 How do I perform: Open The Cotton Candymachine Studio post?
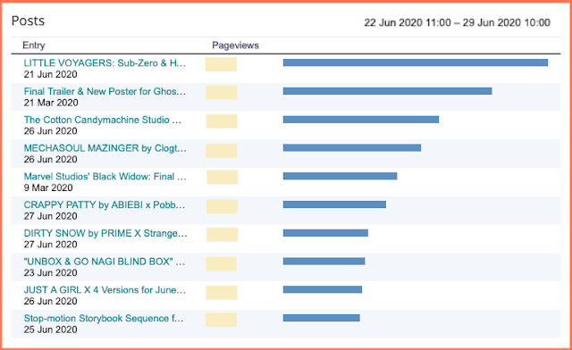coord(103,120)
